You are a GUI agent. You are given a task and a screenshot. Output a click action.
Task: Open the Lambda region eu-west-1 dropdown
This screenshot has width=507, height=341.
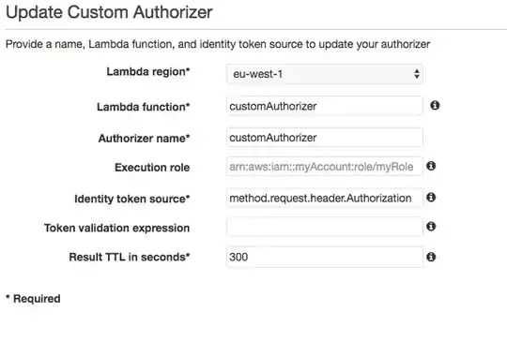325,74
